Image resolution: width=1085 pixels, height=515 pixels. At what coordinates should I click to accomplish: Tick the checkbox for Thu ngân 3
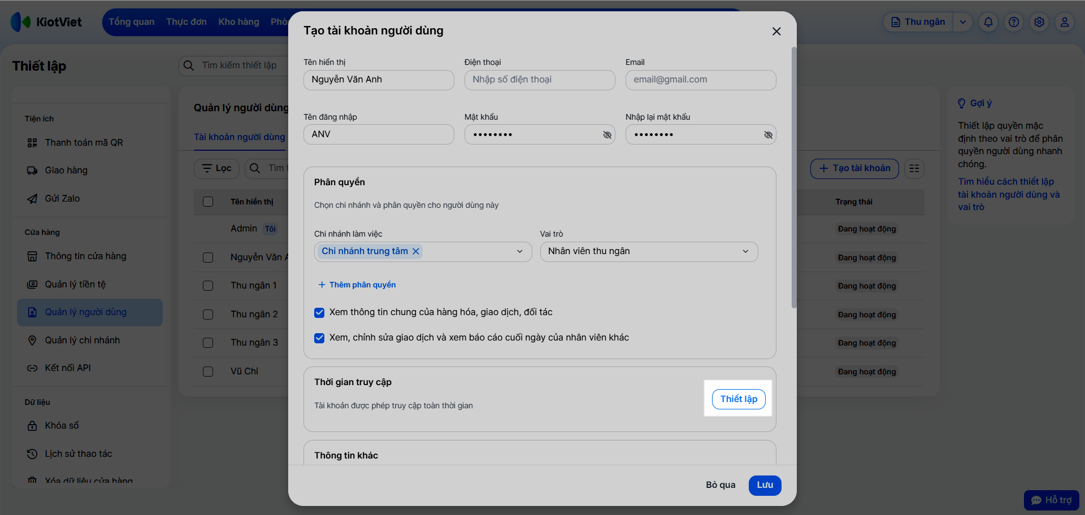[208, 343]
